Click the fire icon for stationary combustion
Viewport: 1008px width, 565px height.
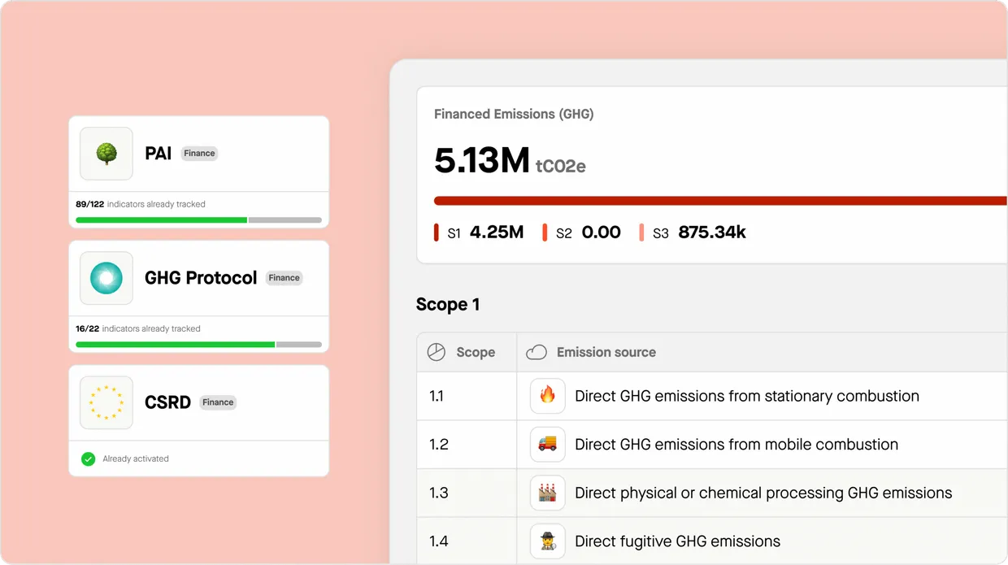(x=547, y=396)
